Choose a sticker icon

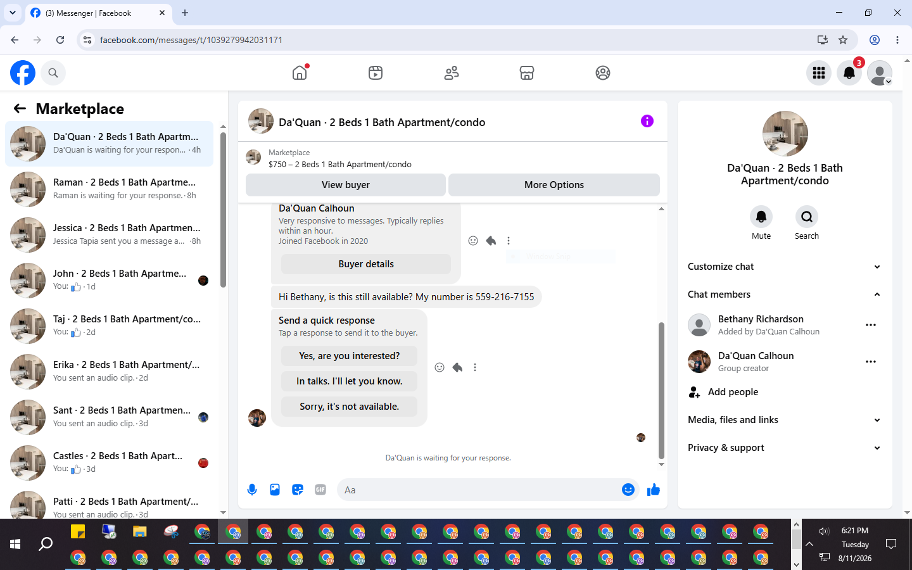coord(298,490)
